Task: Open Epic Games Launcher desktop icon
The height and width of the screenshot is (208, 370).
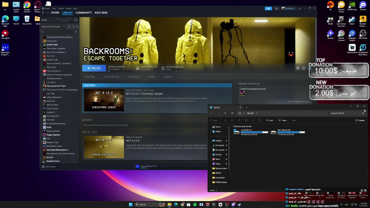Action: click(341, 21)
